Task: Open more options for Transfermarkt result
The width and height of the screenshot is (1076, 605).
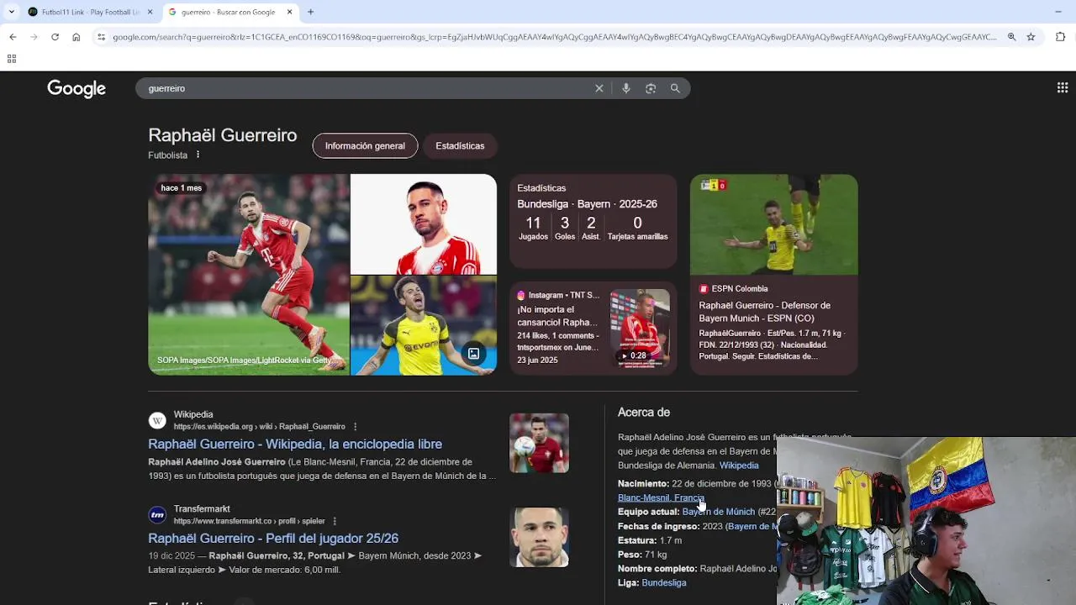Action: [x=335, y=521]
